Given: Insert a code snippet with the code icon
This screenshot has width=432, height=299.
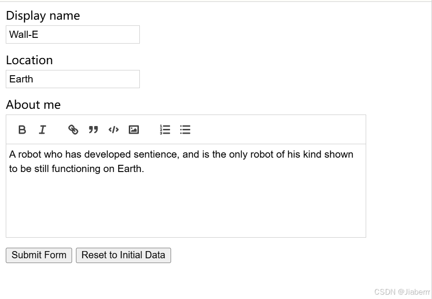Looking at the screenshot, I should 113,130.
